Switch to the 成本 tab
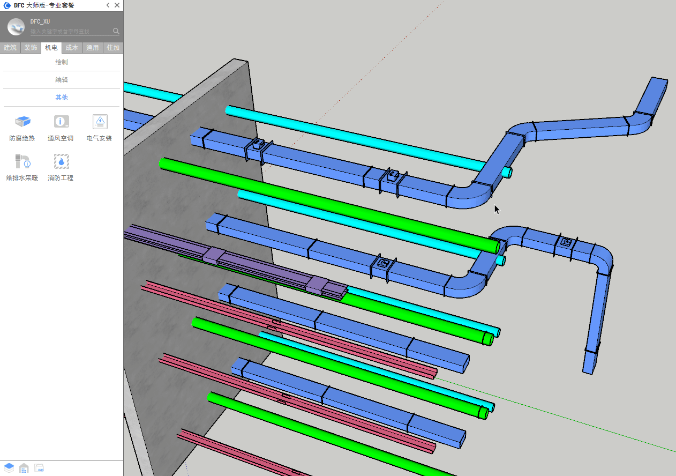The image size is (676, 476). 72,48
